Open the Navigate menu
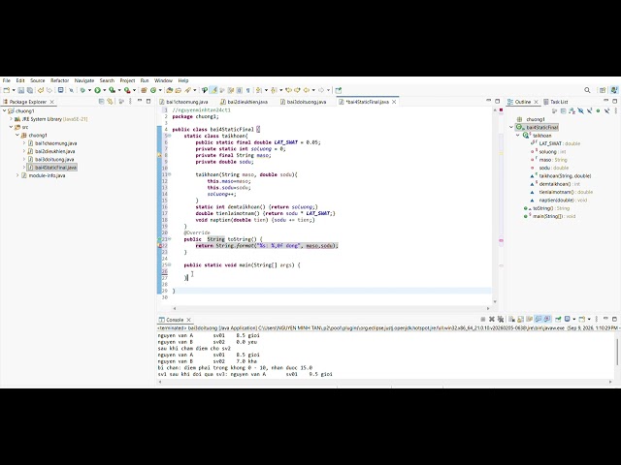This screenshot has height=465, width=621. tap(84, 80)
